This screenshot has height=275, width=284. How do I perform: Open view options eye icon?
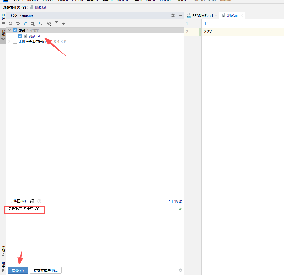click(49, 23)
